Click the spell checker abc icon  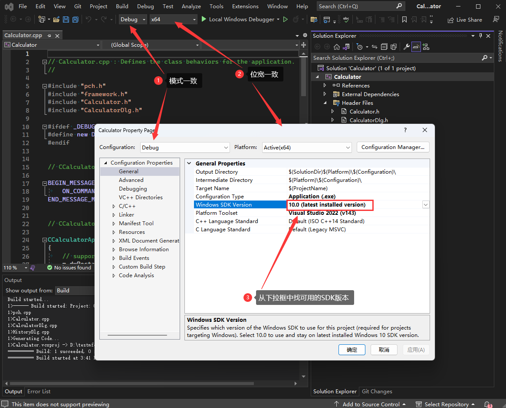[x=346, y=19]
